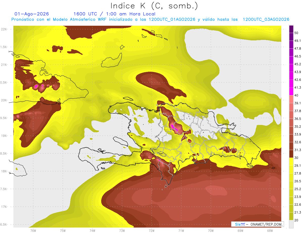Click the colorbar value "46.5"

298,56
